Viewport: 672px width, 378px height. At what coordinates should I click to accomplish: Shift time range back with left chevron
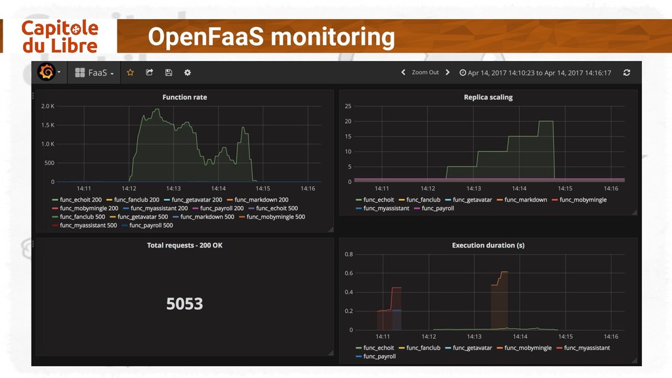tap(403, 72)
